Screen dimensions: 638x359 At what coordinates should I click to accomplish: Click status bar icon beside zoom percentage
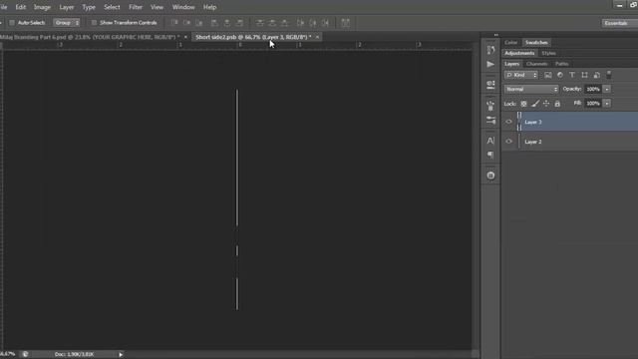tap(25, 355)
